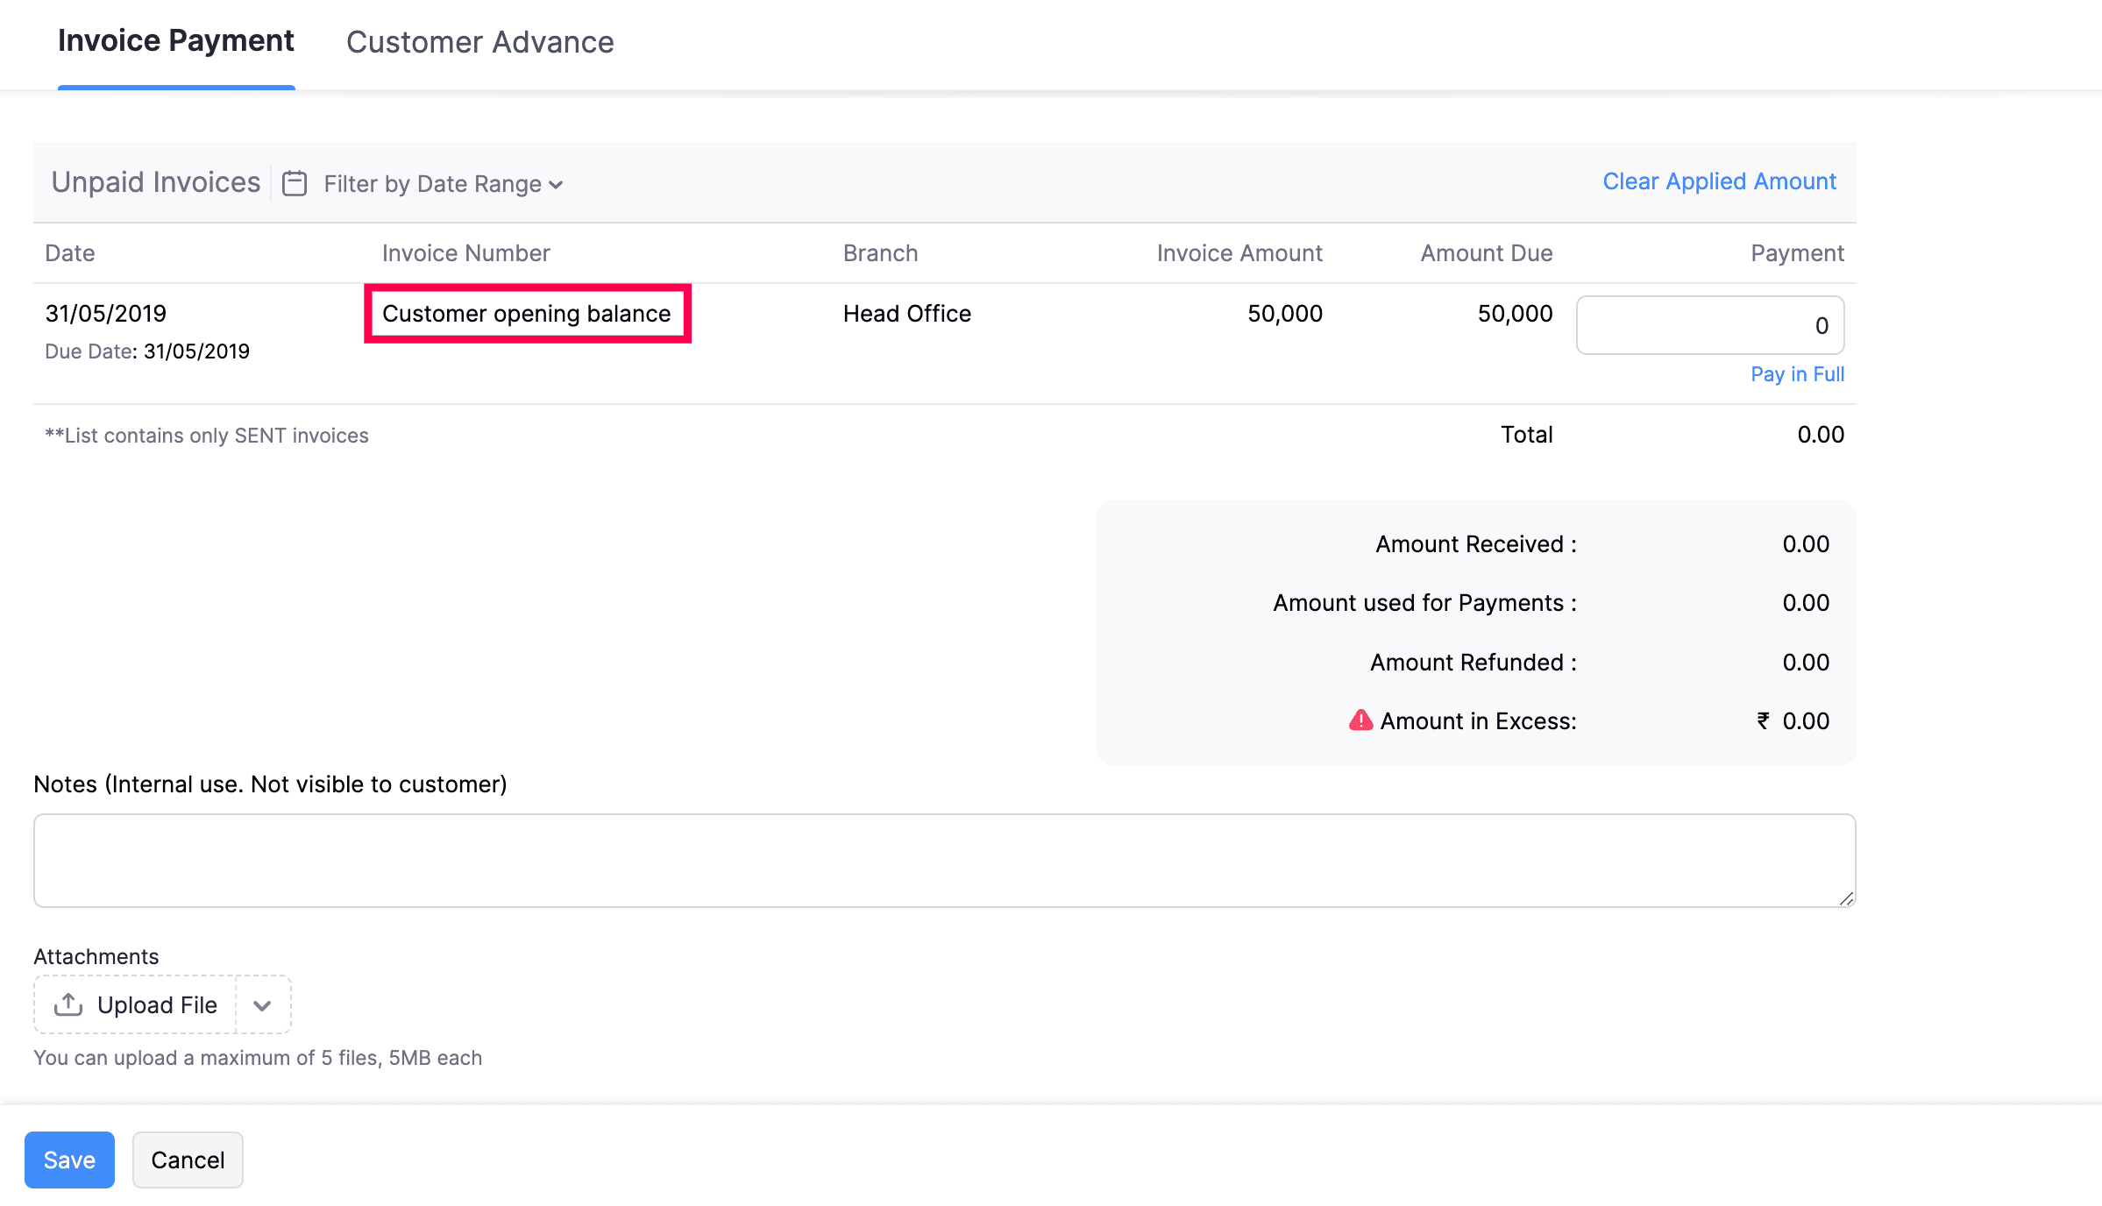This screenshot has height=1206, width=2102.
Task: Click the Clear Applied Amount link
Action: coord(1719,181)
